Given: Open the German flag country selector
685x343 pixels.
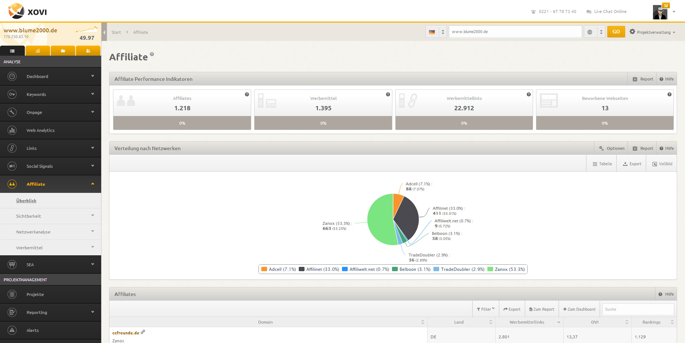Looking at the screenshot, I should pos(436,32).
